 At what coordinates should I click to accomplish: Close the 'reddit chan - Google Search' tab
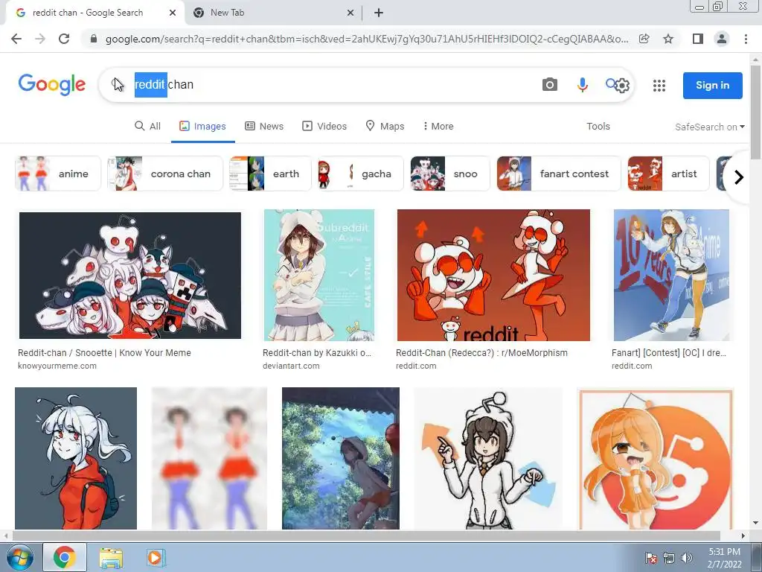[173, 13]
